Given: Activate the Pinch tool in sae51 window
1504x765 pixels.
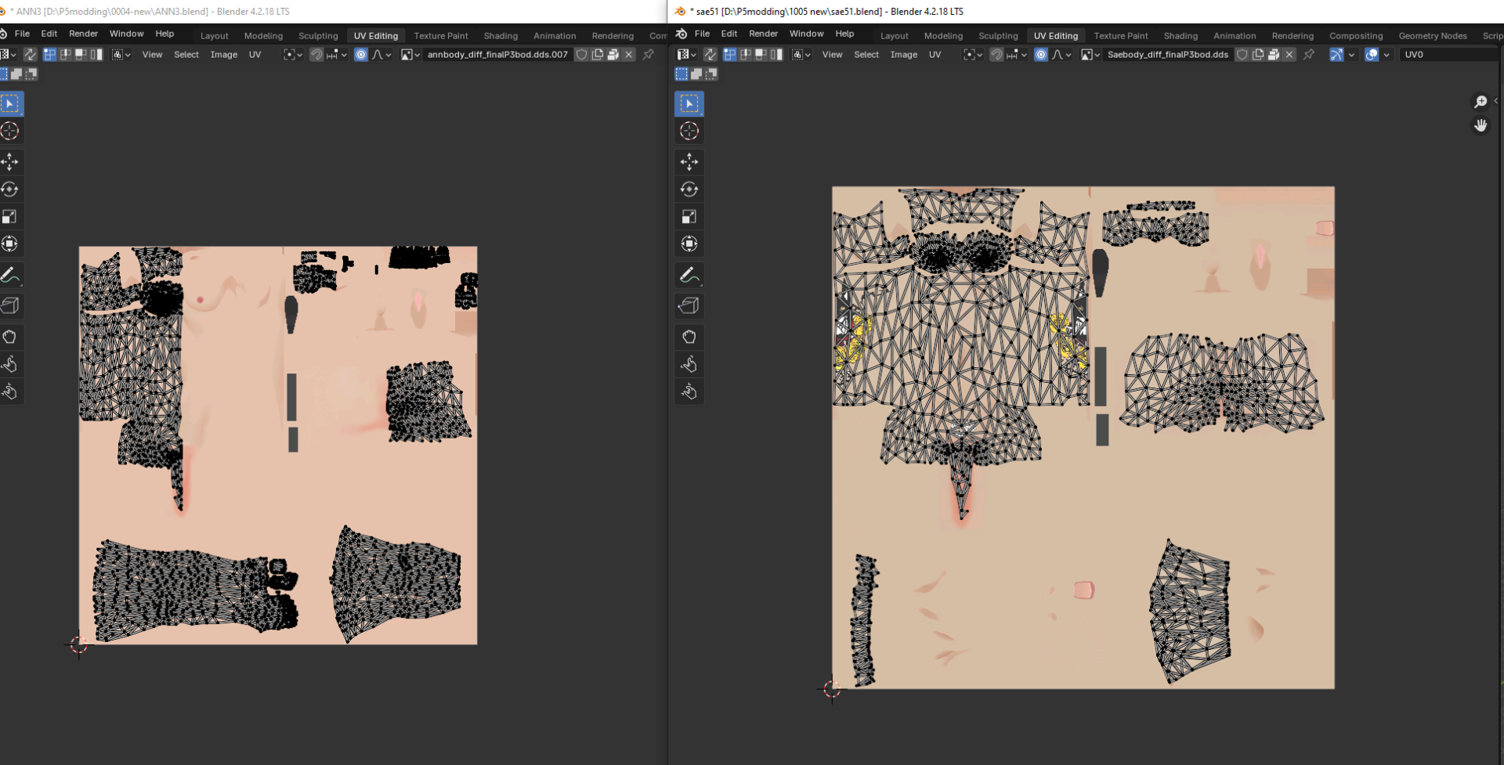Looking at the screenshot, I should [689, 392].
